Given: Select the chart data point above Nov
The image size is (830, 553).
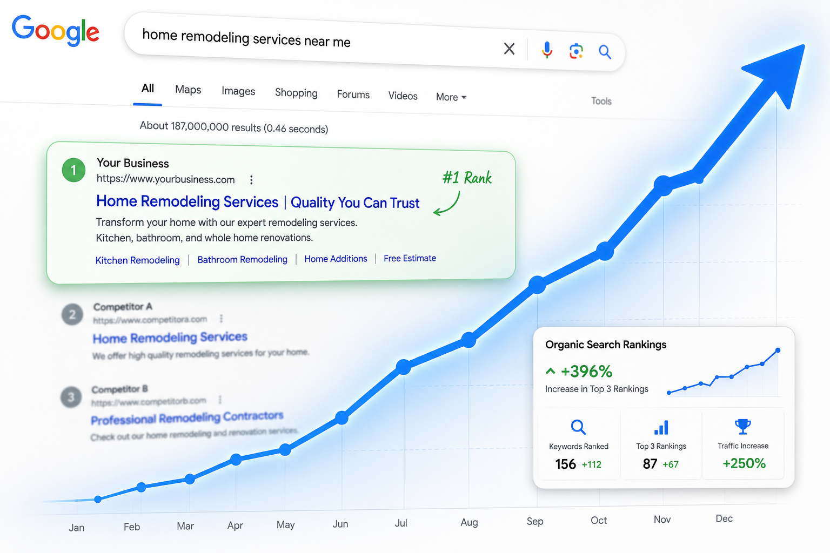Looking at the screenshot, I should (663, 185).
